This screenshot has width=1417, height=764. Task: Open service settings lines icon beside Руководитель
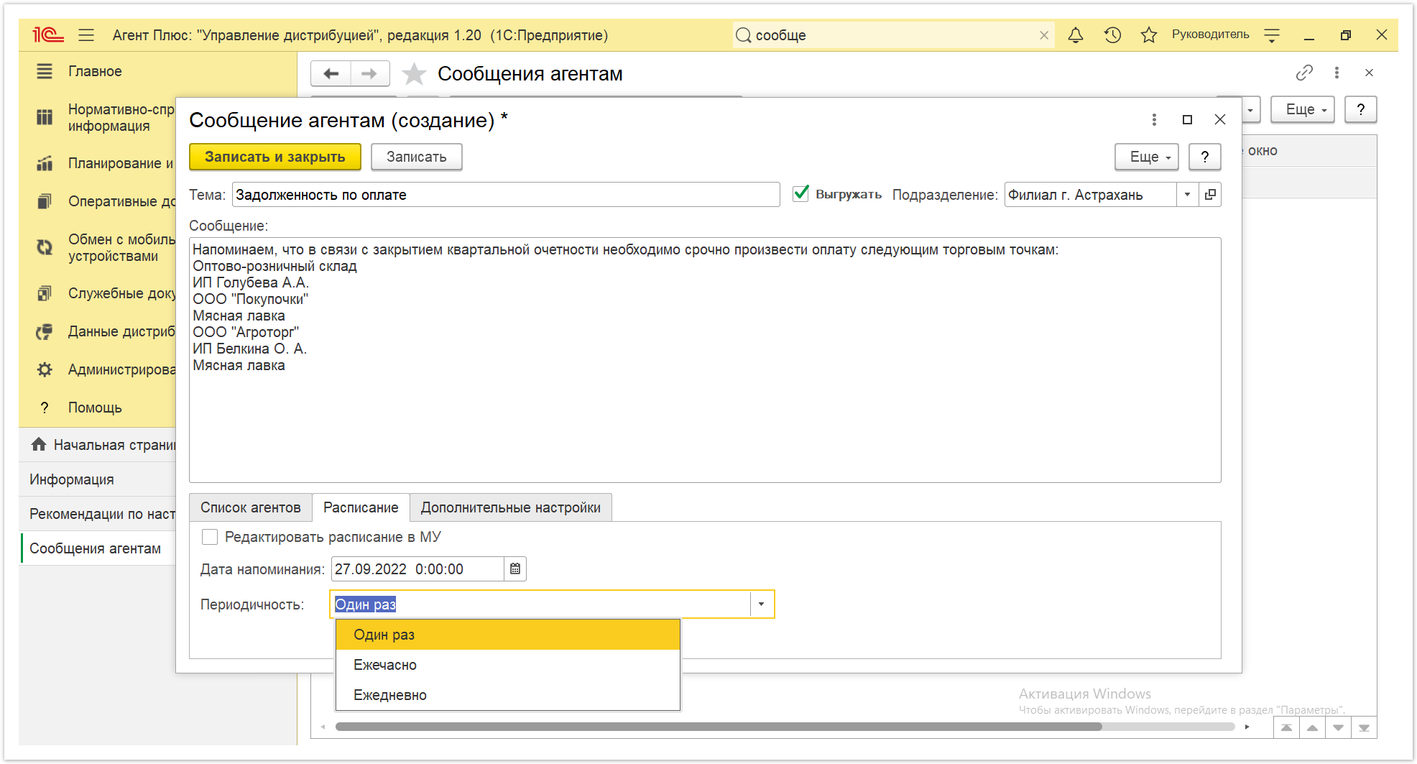click(x=1272, y=34)
